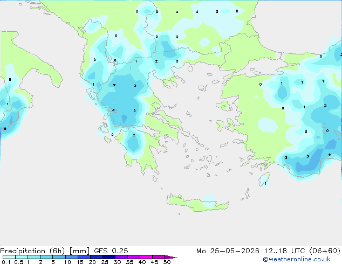Click the 20–25 mm legend color swatch
Screen dimensions: 342x264
pyautogui.click(x=97, y=257)
